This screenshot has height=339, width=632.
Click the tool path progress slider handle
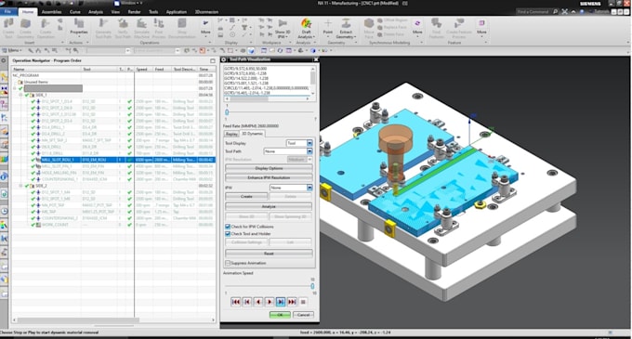pyautogui.click(x=227, y=112)
